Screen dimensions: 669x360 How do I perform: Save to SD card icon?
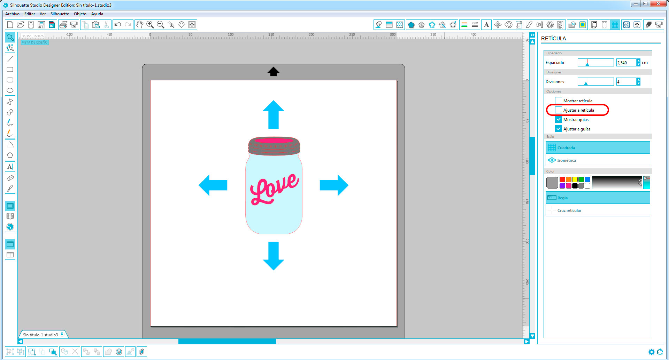[52, 25]
